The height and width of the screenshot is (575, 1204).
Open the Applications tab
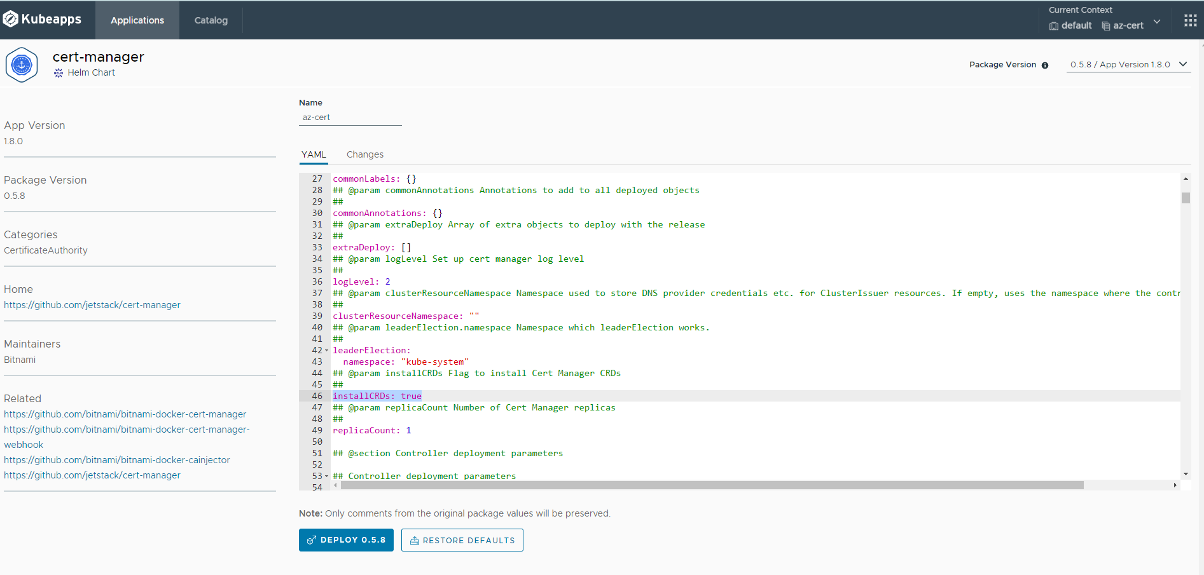point(137,20)
